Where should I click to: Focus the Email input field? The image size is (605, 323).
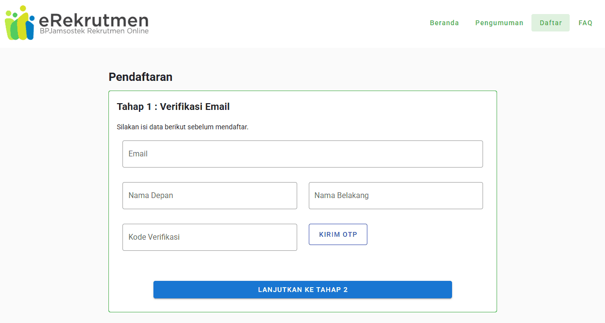(x=302, y=154)
